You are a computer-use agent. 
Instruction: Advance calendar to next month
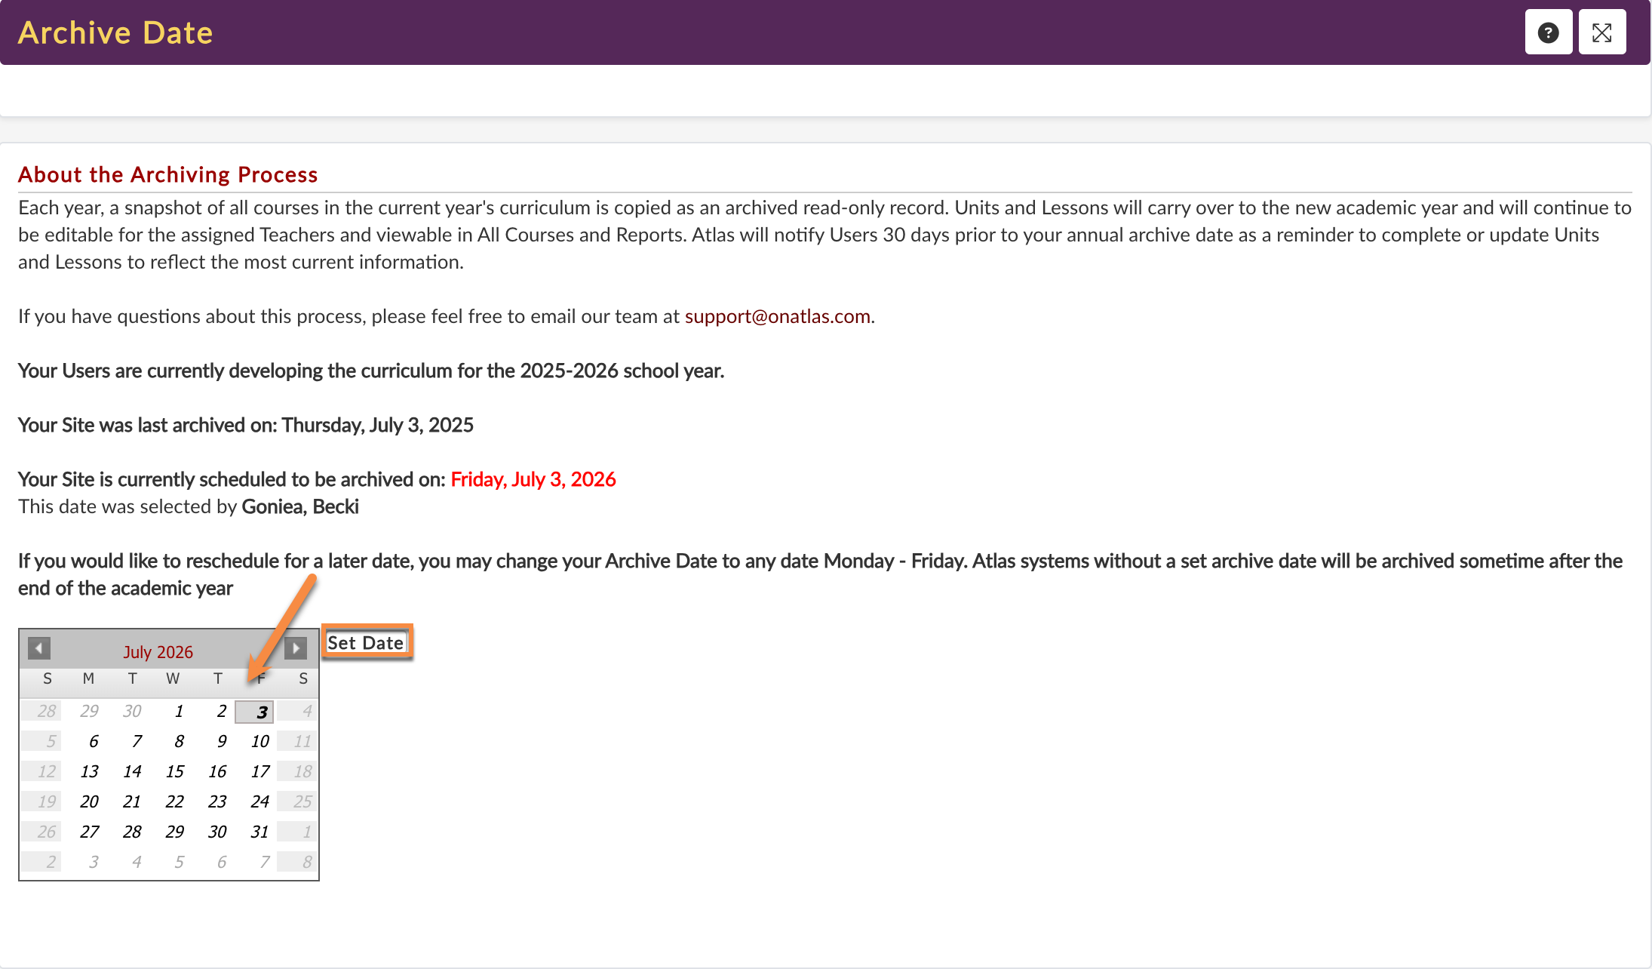[296, 648]
